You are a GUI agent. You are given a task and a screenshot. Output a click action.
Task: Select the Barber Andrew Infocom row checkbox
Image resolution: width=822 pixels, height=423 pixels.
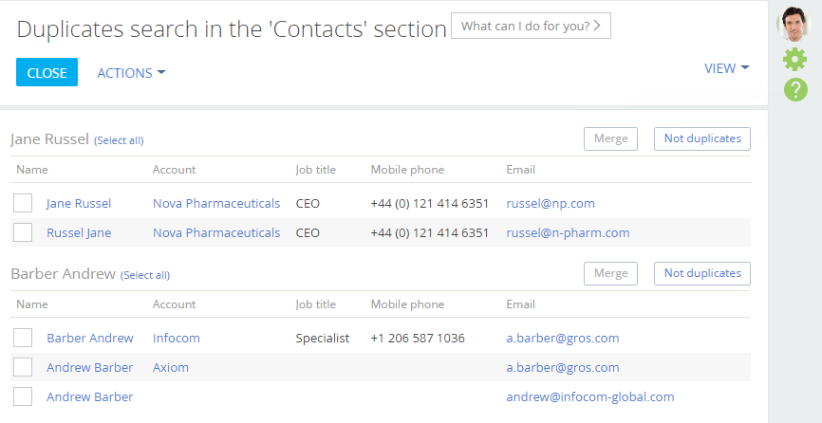click(23, 338)
